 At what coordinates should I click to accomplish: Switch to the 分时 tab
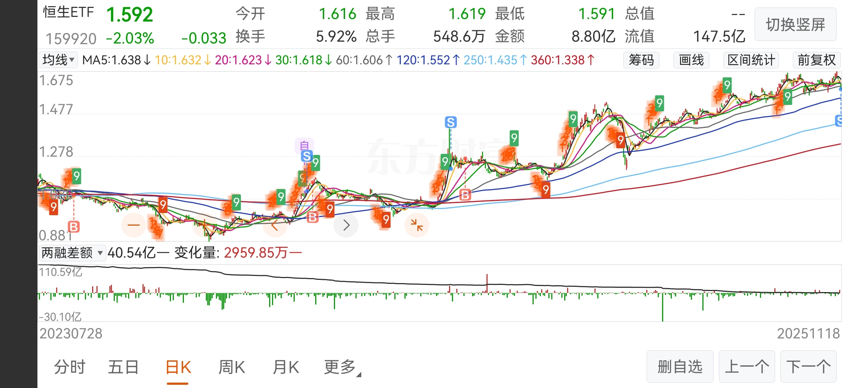point(70,368)
